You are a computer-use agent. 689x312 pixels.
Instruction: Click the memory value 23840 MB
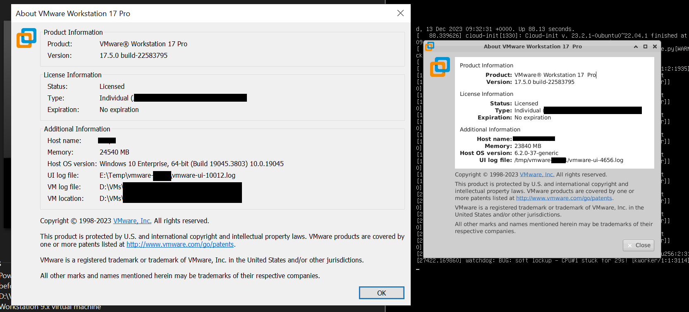(528, 146)
